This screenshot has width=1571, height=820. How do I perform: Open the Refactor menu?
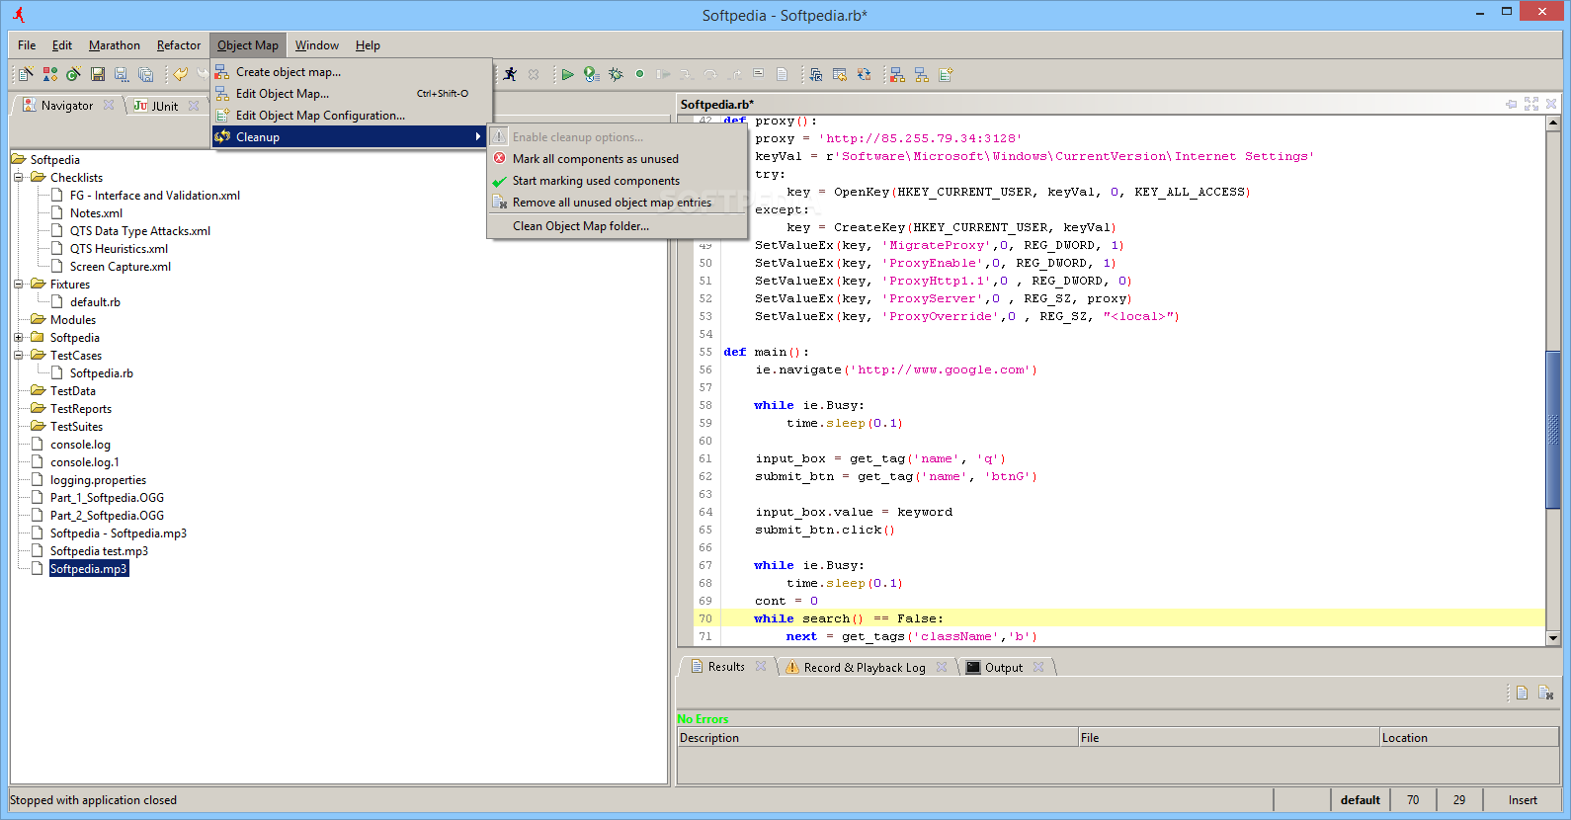(179, 45)
